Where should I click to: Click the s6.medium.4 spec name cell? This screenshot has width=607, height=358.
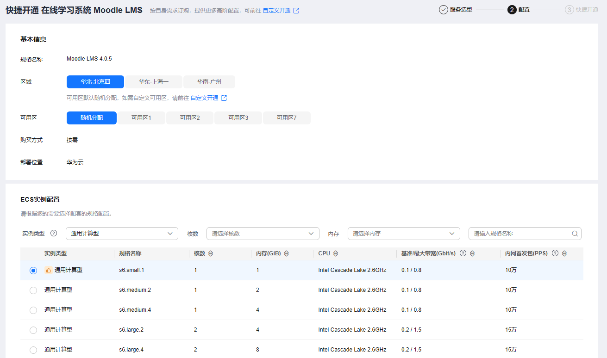pos(135,310)
